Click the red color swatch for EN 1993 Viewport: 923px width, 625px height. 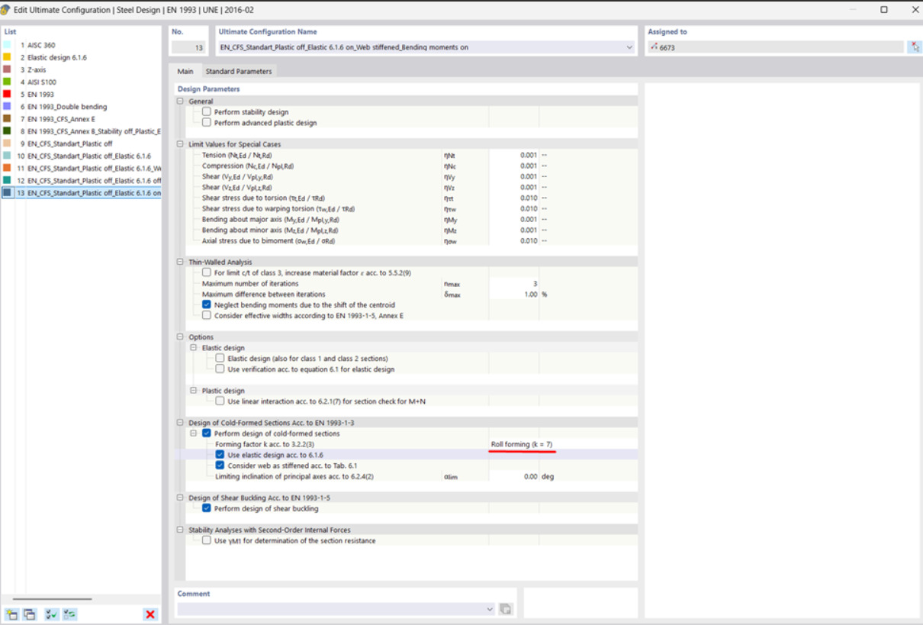(x=7, y=95)
